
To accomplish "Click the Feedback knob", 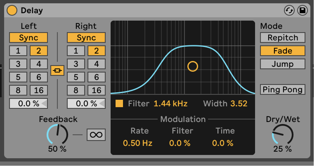I will pyautogui.click(x=57, y=134).
